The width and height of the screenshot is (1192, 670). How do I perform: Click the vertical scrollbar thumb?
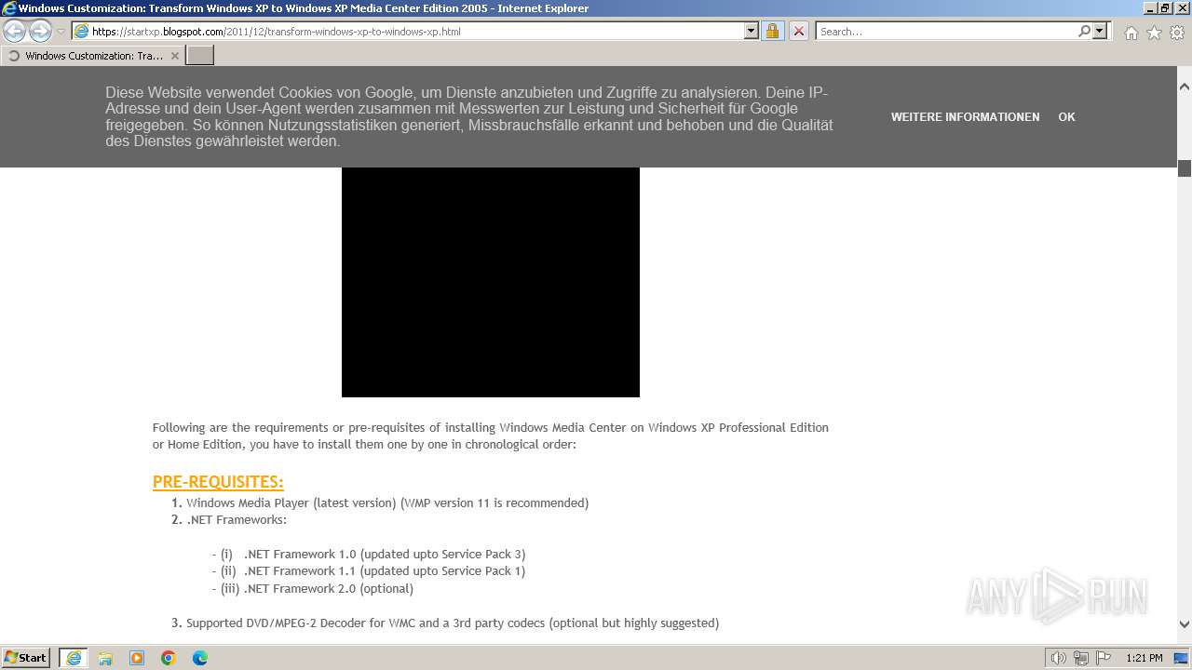pos(1185,168)
